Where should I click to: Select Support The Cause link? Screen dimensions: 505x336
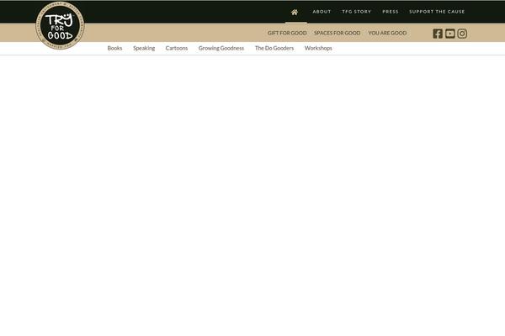click(x=437, y=12)
